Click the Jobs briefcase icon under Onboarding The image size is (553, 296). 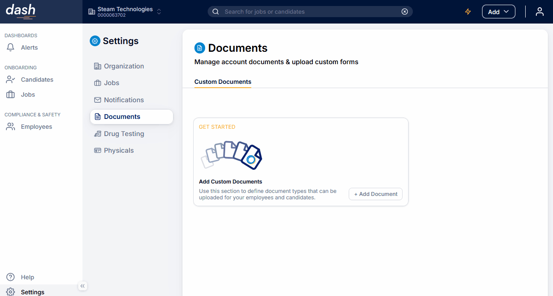[10, 94]
